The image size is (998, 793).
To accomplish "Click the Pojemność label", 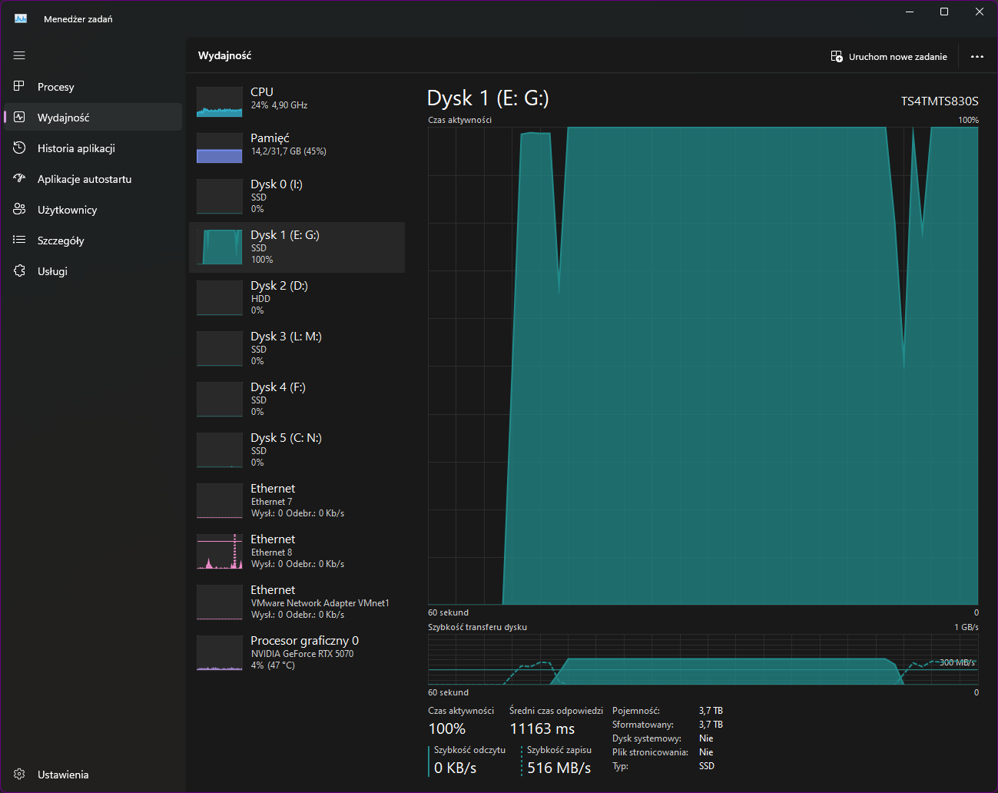I will [636, 711].
